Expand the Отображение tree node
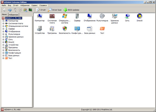Viewport: 156px width, 112px height. coord(3,32)
